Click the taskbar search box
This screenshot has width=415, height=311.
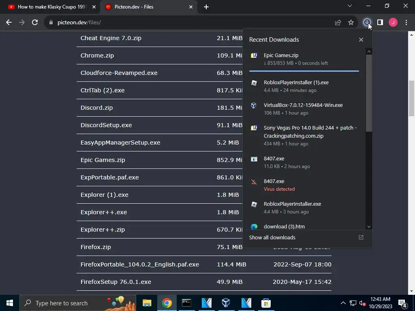tap(78, 303)
